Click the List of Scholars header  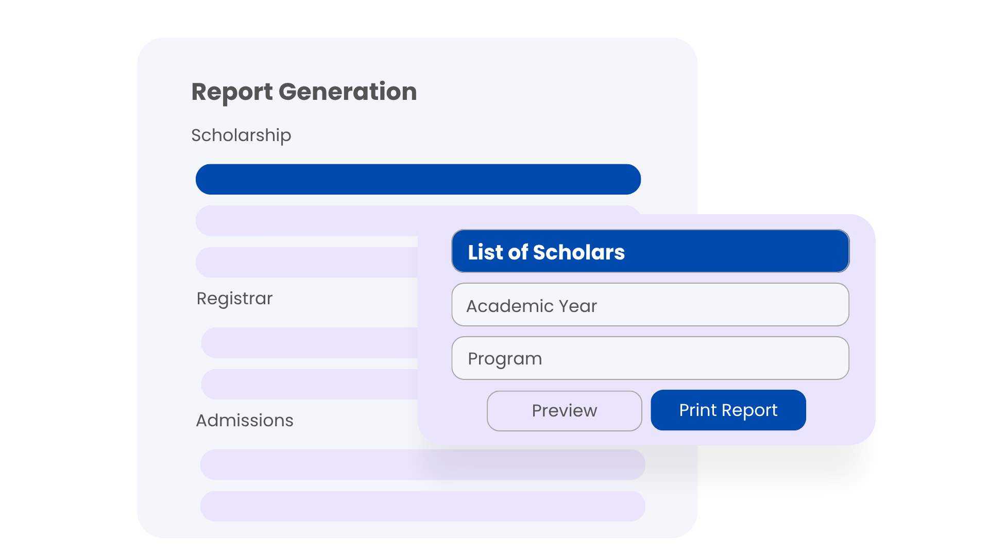650,251
